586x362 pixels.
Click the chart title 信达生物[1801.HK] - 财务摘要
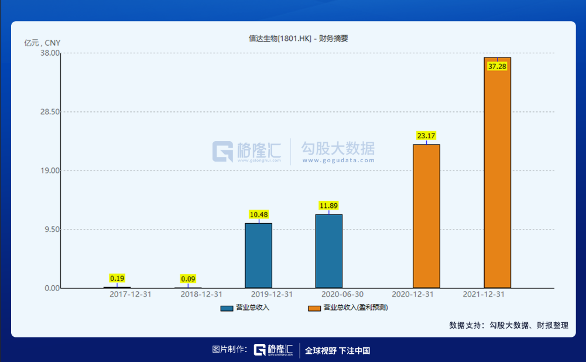click(x=298, y=39)
